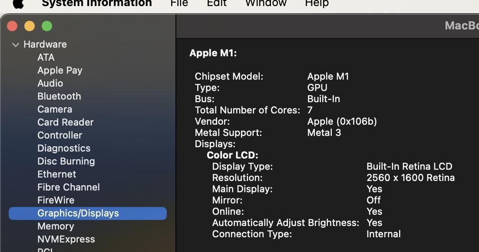
Task: Select Ethernet in the sidebar
Action: click(56, 174)
